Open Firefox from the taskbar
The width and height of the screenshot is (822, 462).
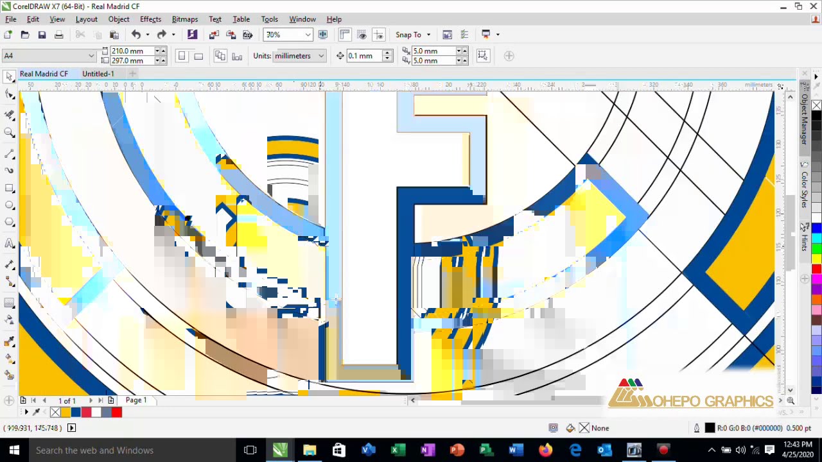(545, 450)
